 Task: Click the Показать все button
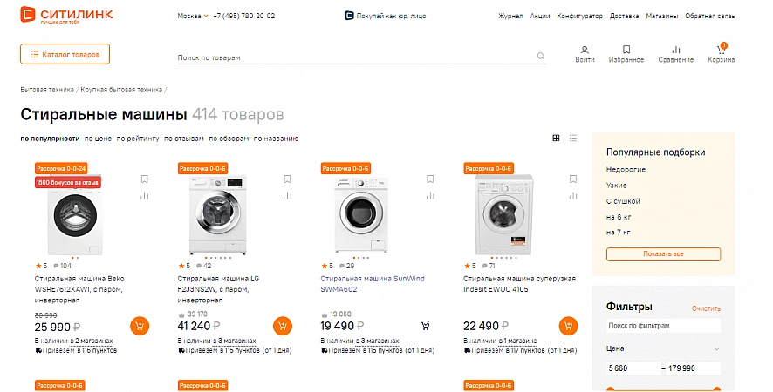(x=663, y=254)
